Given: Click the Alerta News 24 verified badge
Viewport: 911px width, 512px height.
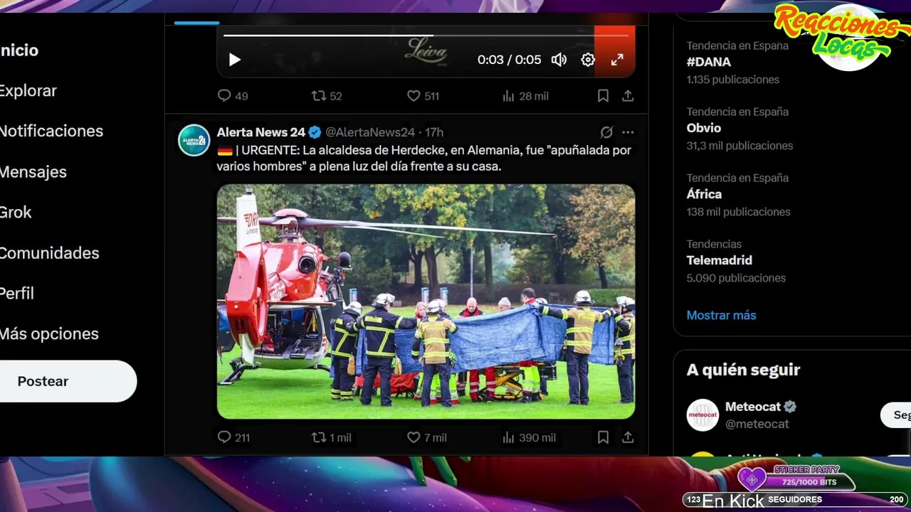Looking at the screenshot, I should (x=315, y=132).
